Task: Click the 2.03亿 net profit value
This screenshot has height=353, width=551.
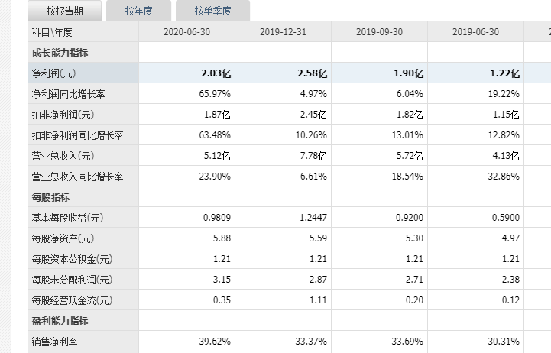Action: coord(216,73)
